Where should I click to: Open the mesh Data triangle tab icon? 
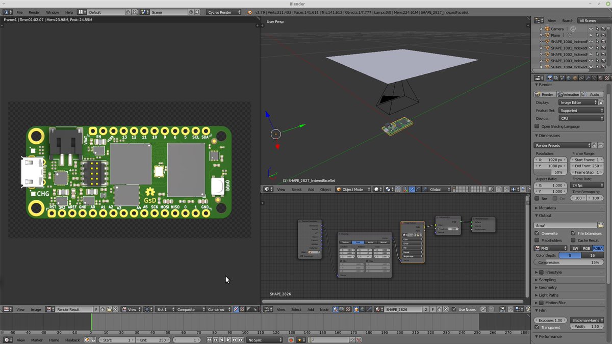[594, 78]
